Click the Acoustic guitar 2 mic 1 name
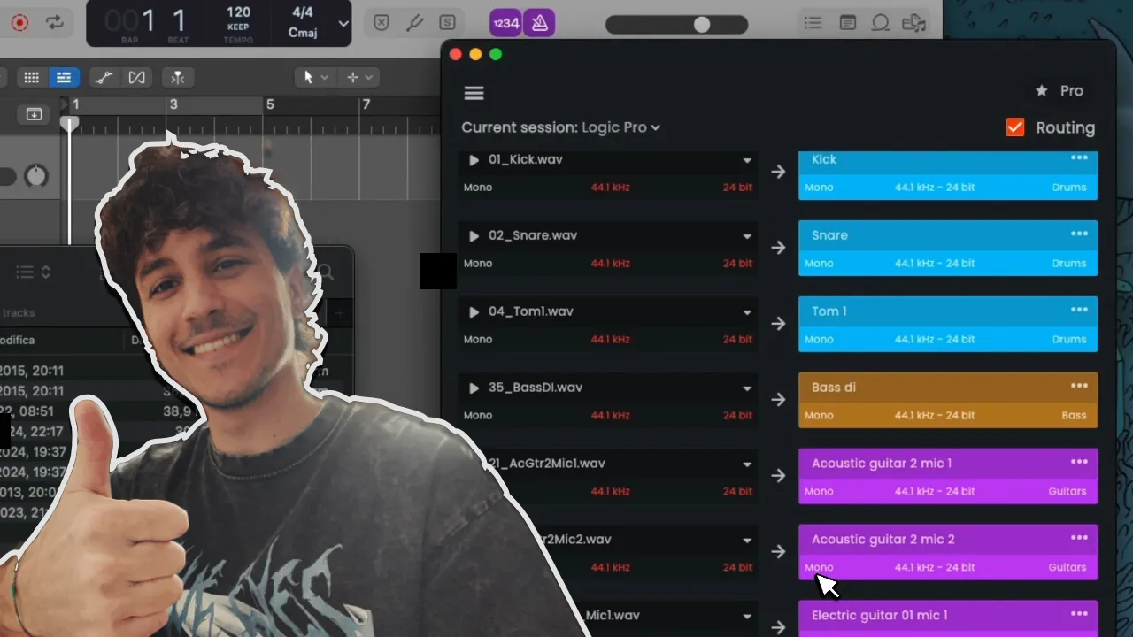 pos(882,464)
